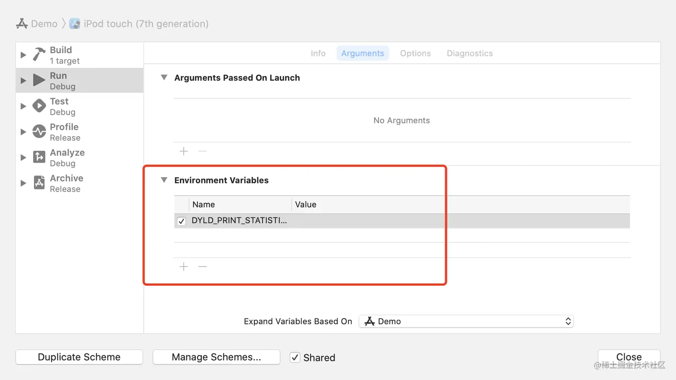Select iPod touch destination in breadcrumb
Screen dimensions: 676x380
pyautogui.click(x=139, y=24)
